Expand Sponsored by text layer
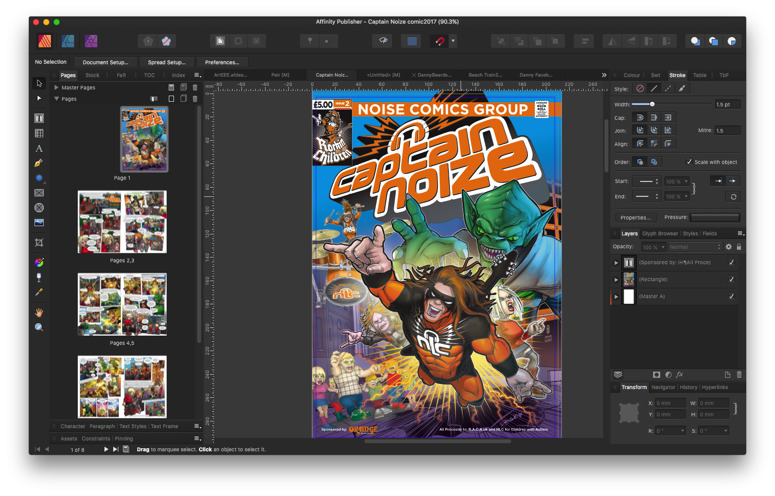Viewport: 775px width, 496px height. [x=616, y=263]
